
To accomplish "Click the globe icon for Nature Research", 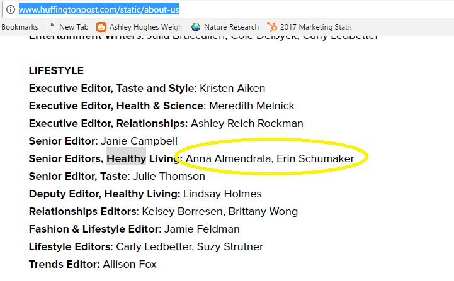I will (196, 27).
